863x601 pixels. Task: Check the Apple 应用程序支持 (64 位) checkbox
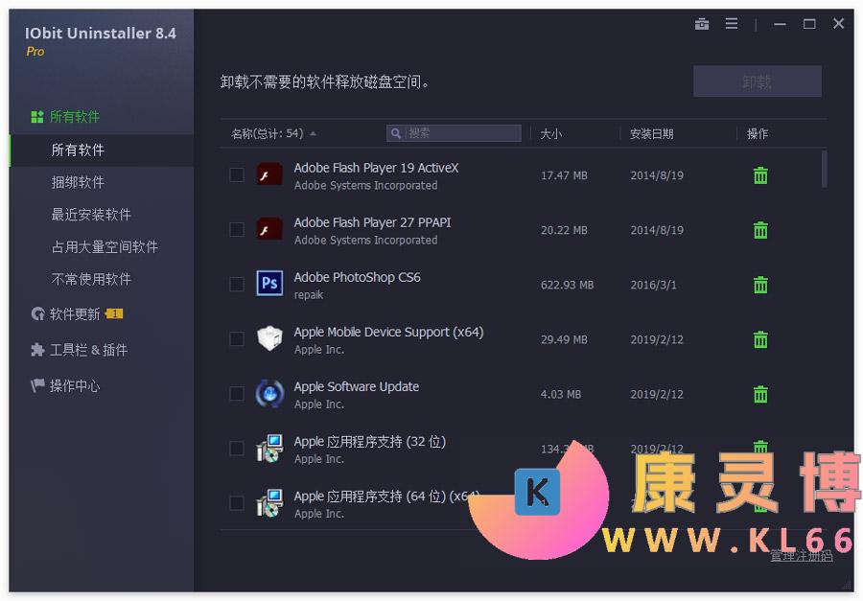click(x=237, y=503)
